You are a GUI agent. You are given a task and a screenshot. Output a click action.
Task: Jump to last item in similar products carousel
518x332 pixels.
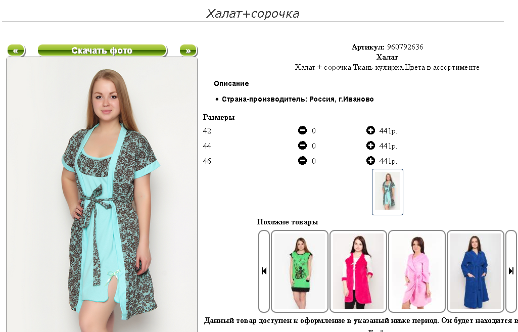511,271
